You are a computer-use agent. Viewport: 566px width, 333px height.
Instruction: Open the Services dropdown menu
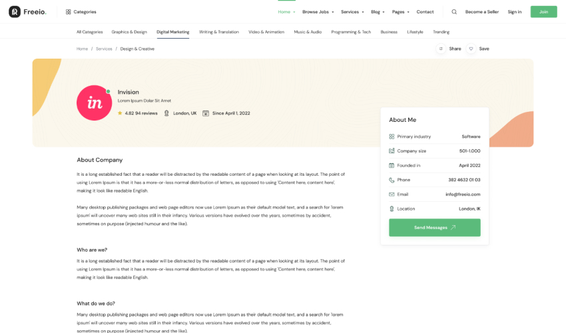coord(352,11)
